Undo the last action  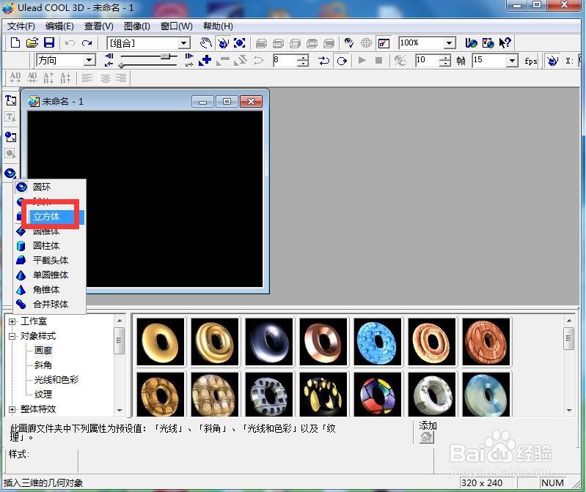pos(70,43)
